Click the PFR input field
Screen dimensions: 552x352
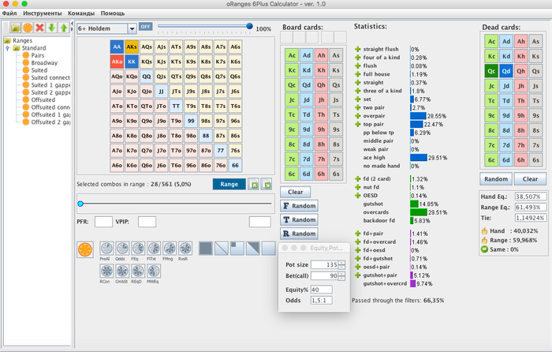[103, 222]
